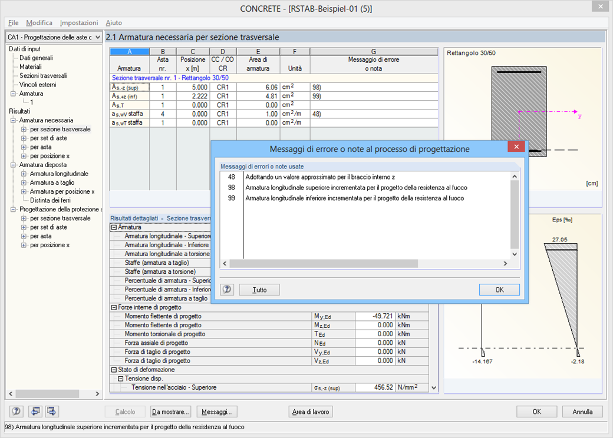
Task: Collapse the Armatura disposta tree node
Action: 13,165
